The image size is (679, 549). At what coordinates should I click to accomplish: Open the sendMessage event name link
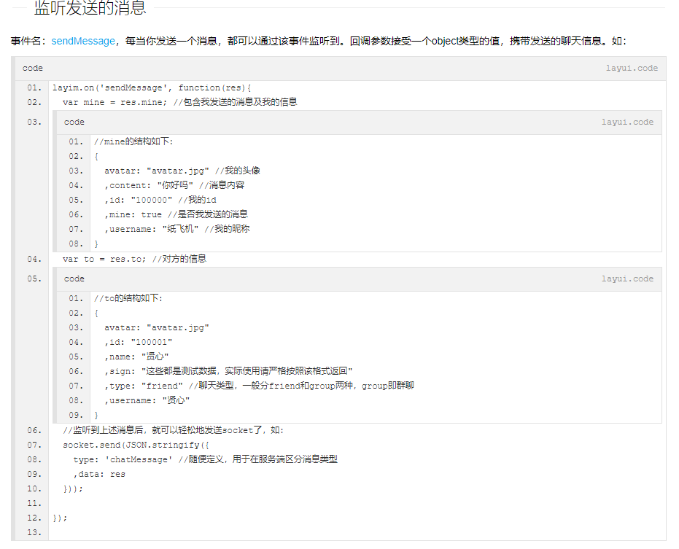pyautogui.click(x=83, y=41)
